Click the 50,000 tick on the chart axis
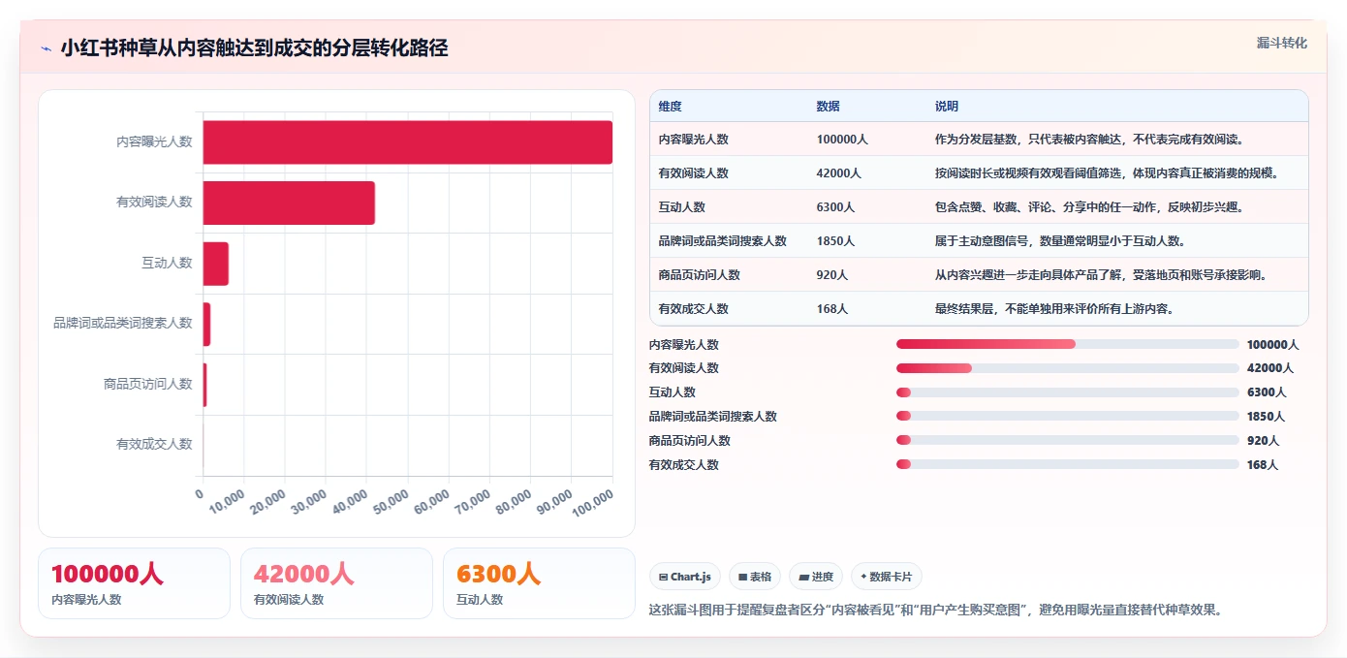Screen dimensions: 1347x658 (391, 504)
